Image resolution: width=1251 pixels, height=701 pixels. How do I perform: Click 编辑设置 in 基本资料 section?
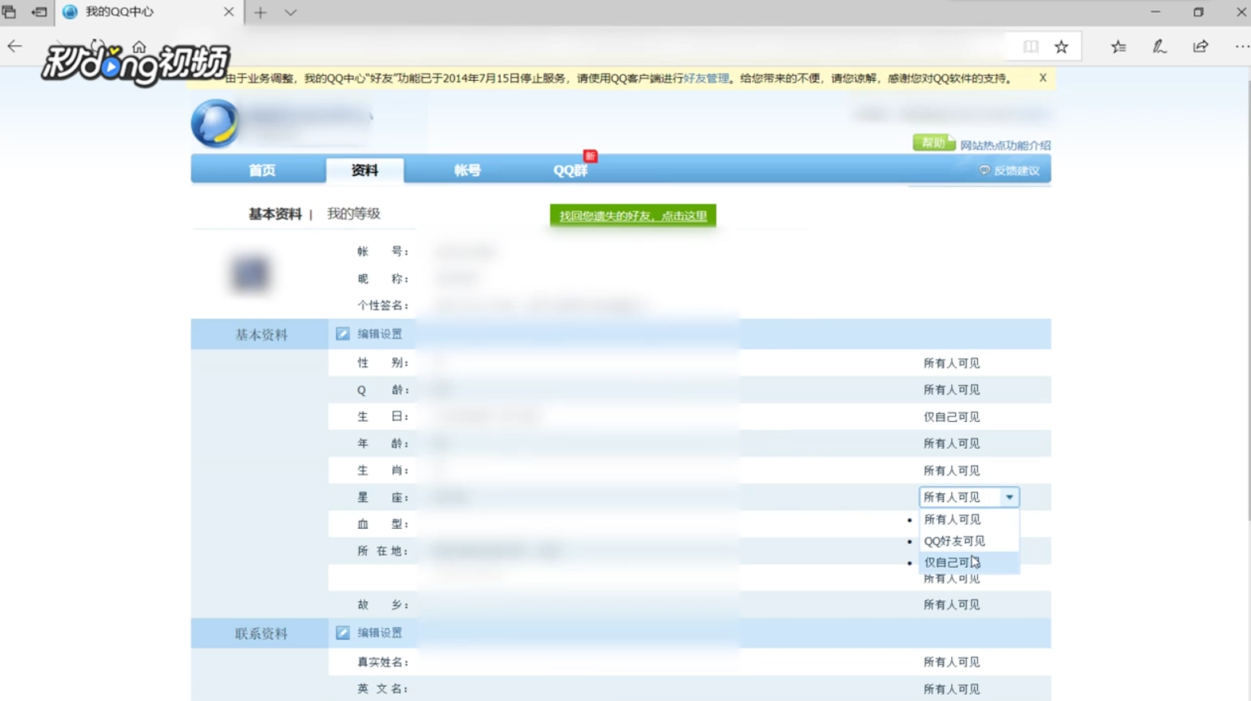pos(379,334)
